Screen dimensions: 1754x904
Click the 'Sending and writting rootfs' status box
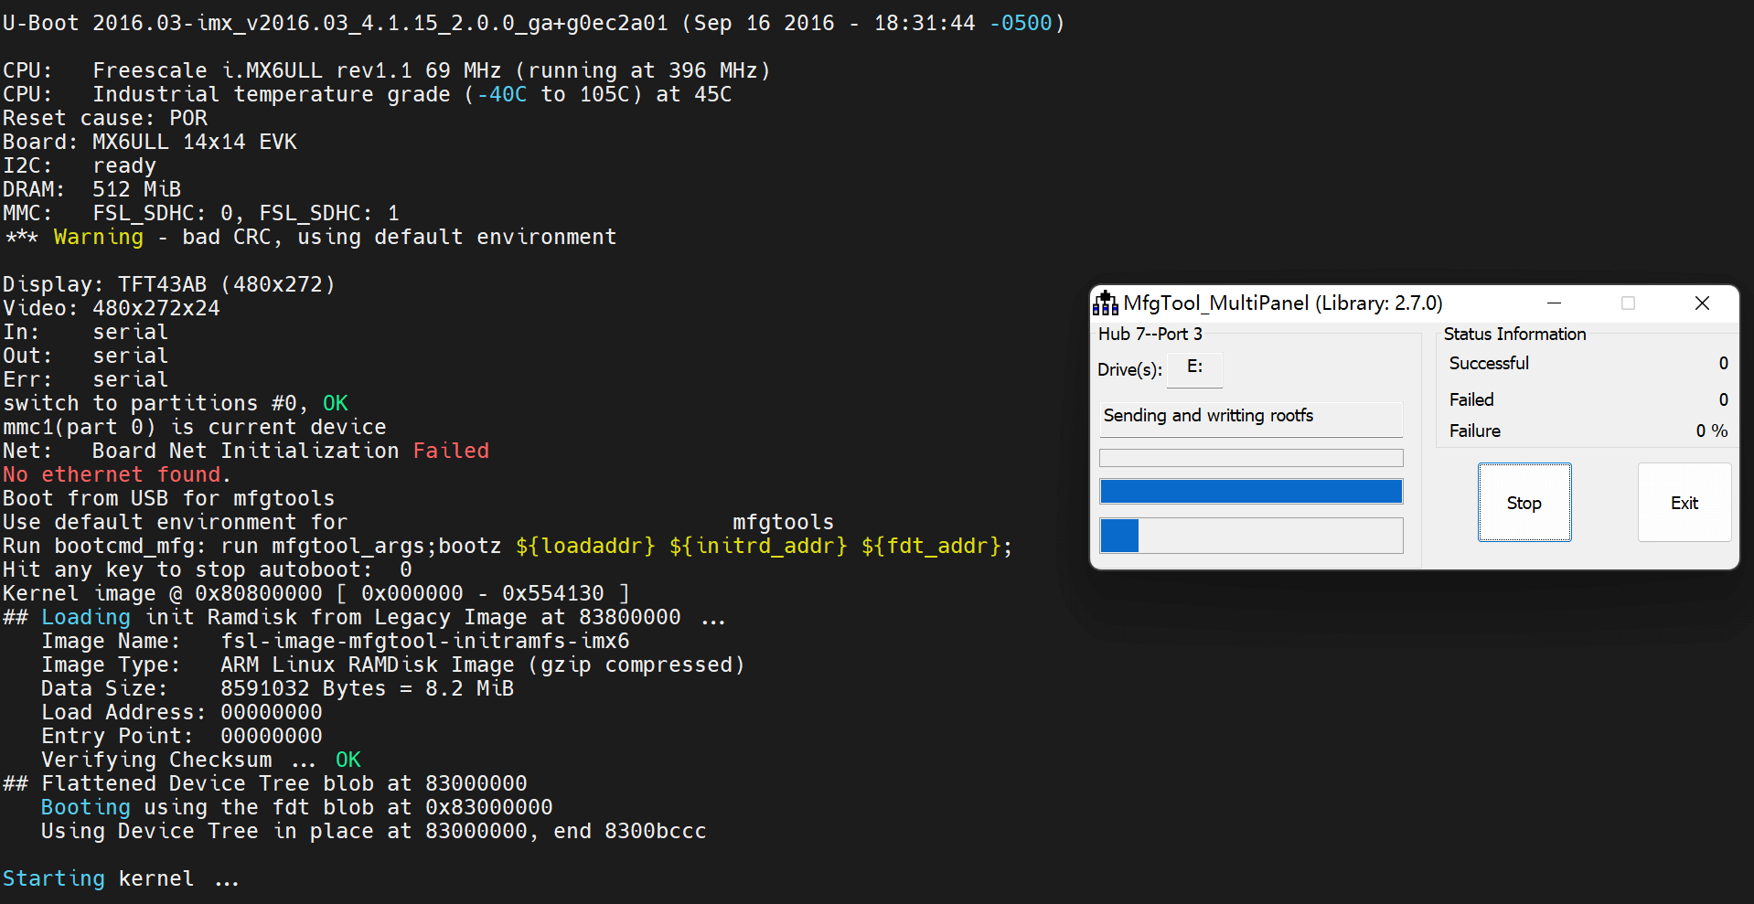point(1250,417)
